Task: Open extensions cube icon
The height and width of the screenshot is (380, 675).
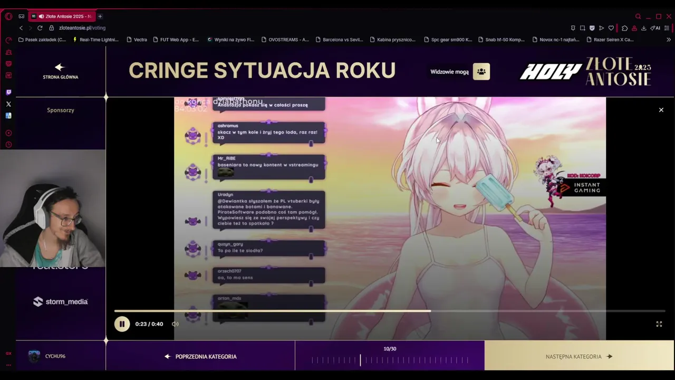Action: pos(624,28)
